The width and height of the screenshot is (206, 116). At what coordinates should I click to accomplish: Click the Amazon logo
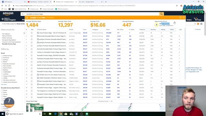coord(8,14)
